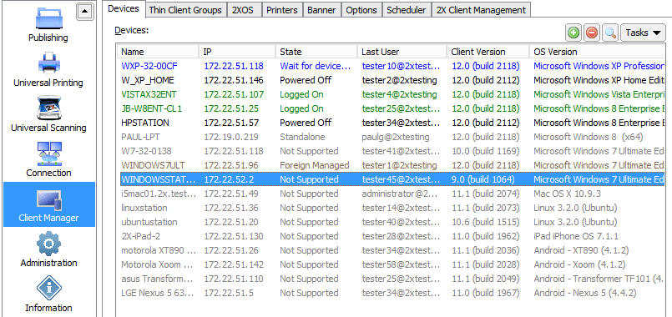Click IP address 172.22.51.130
Image resolution: width=672 pixels, height=317 pixels.
click(x=234, y=236)
